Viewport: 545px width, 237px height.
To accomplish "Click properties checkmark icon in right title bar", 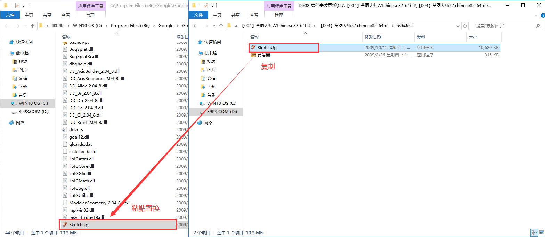I will [205, 5].
